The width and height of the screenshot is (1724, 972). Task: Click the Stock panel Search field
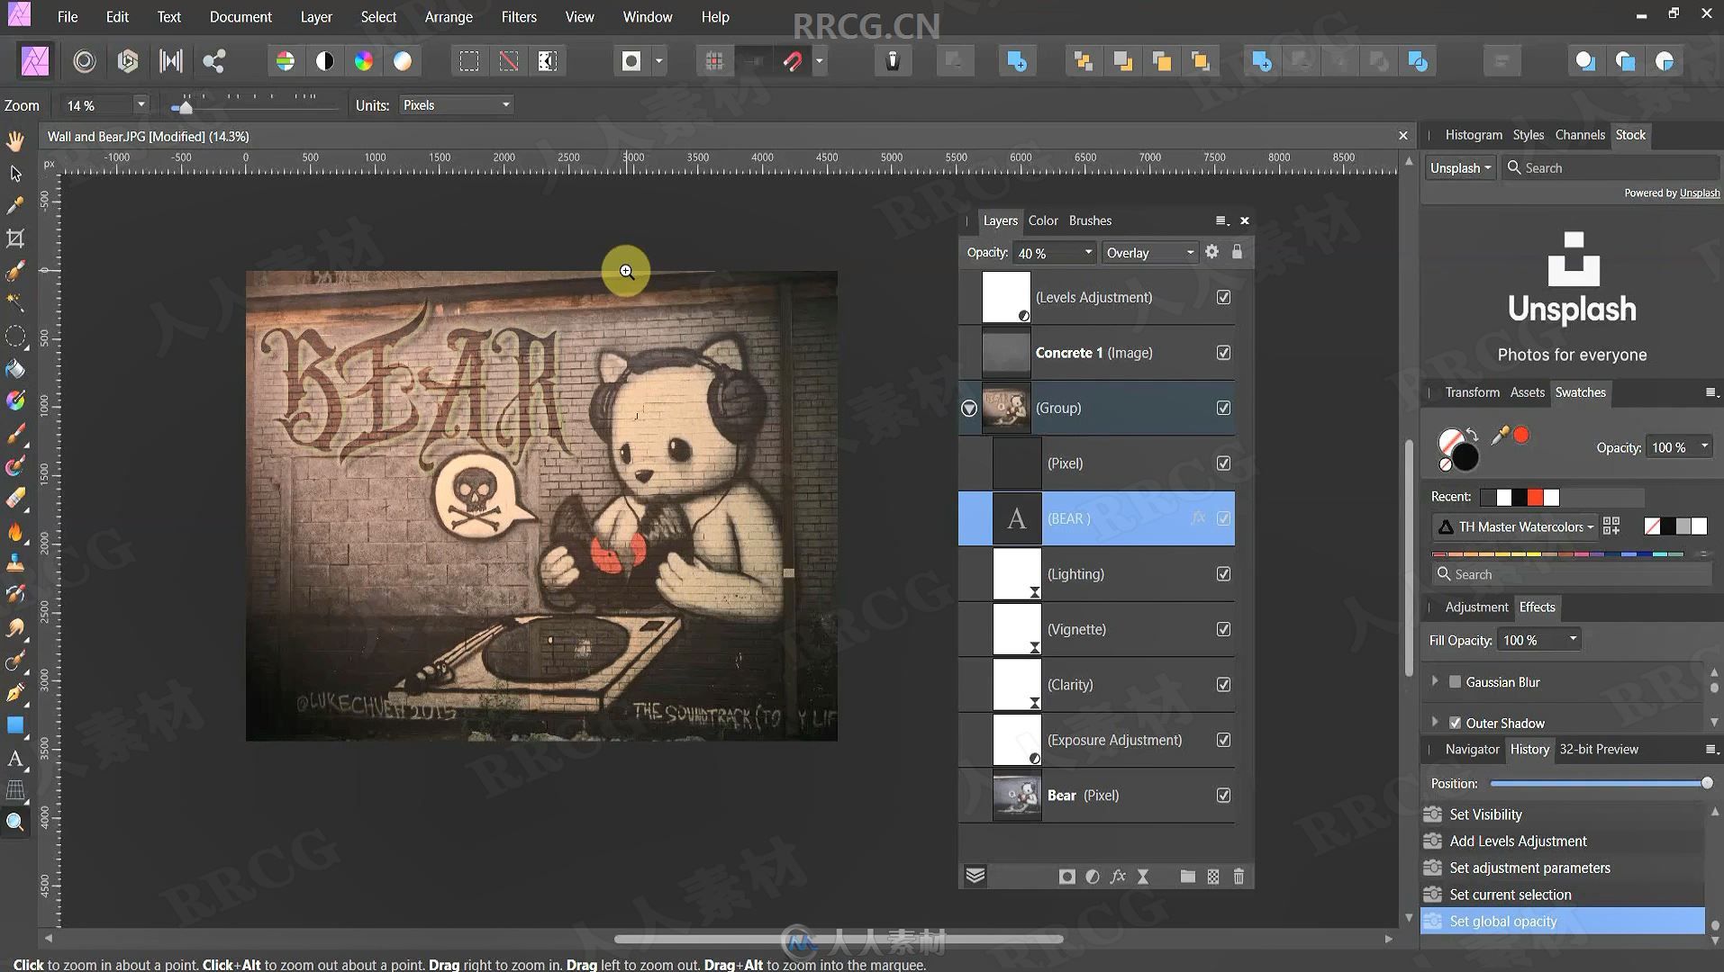point(1610,168)
